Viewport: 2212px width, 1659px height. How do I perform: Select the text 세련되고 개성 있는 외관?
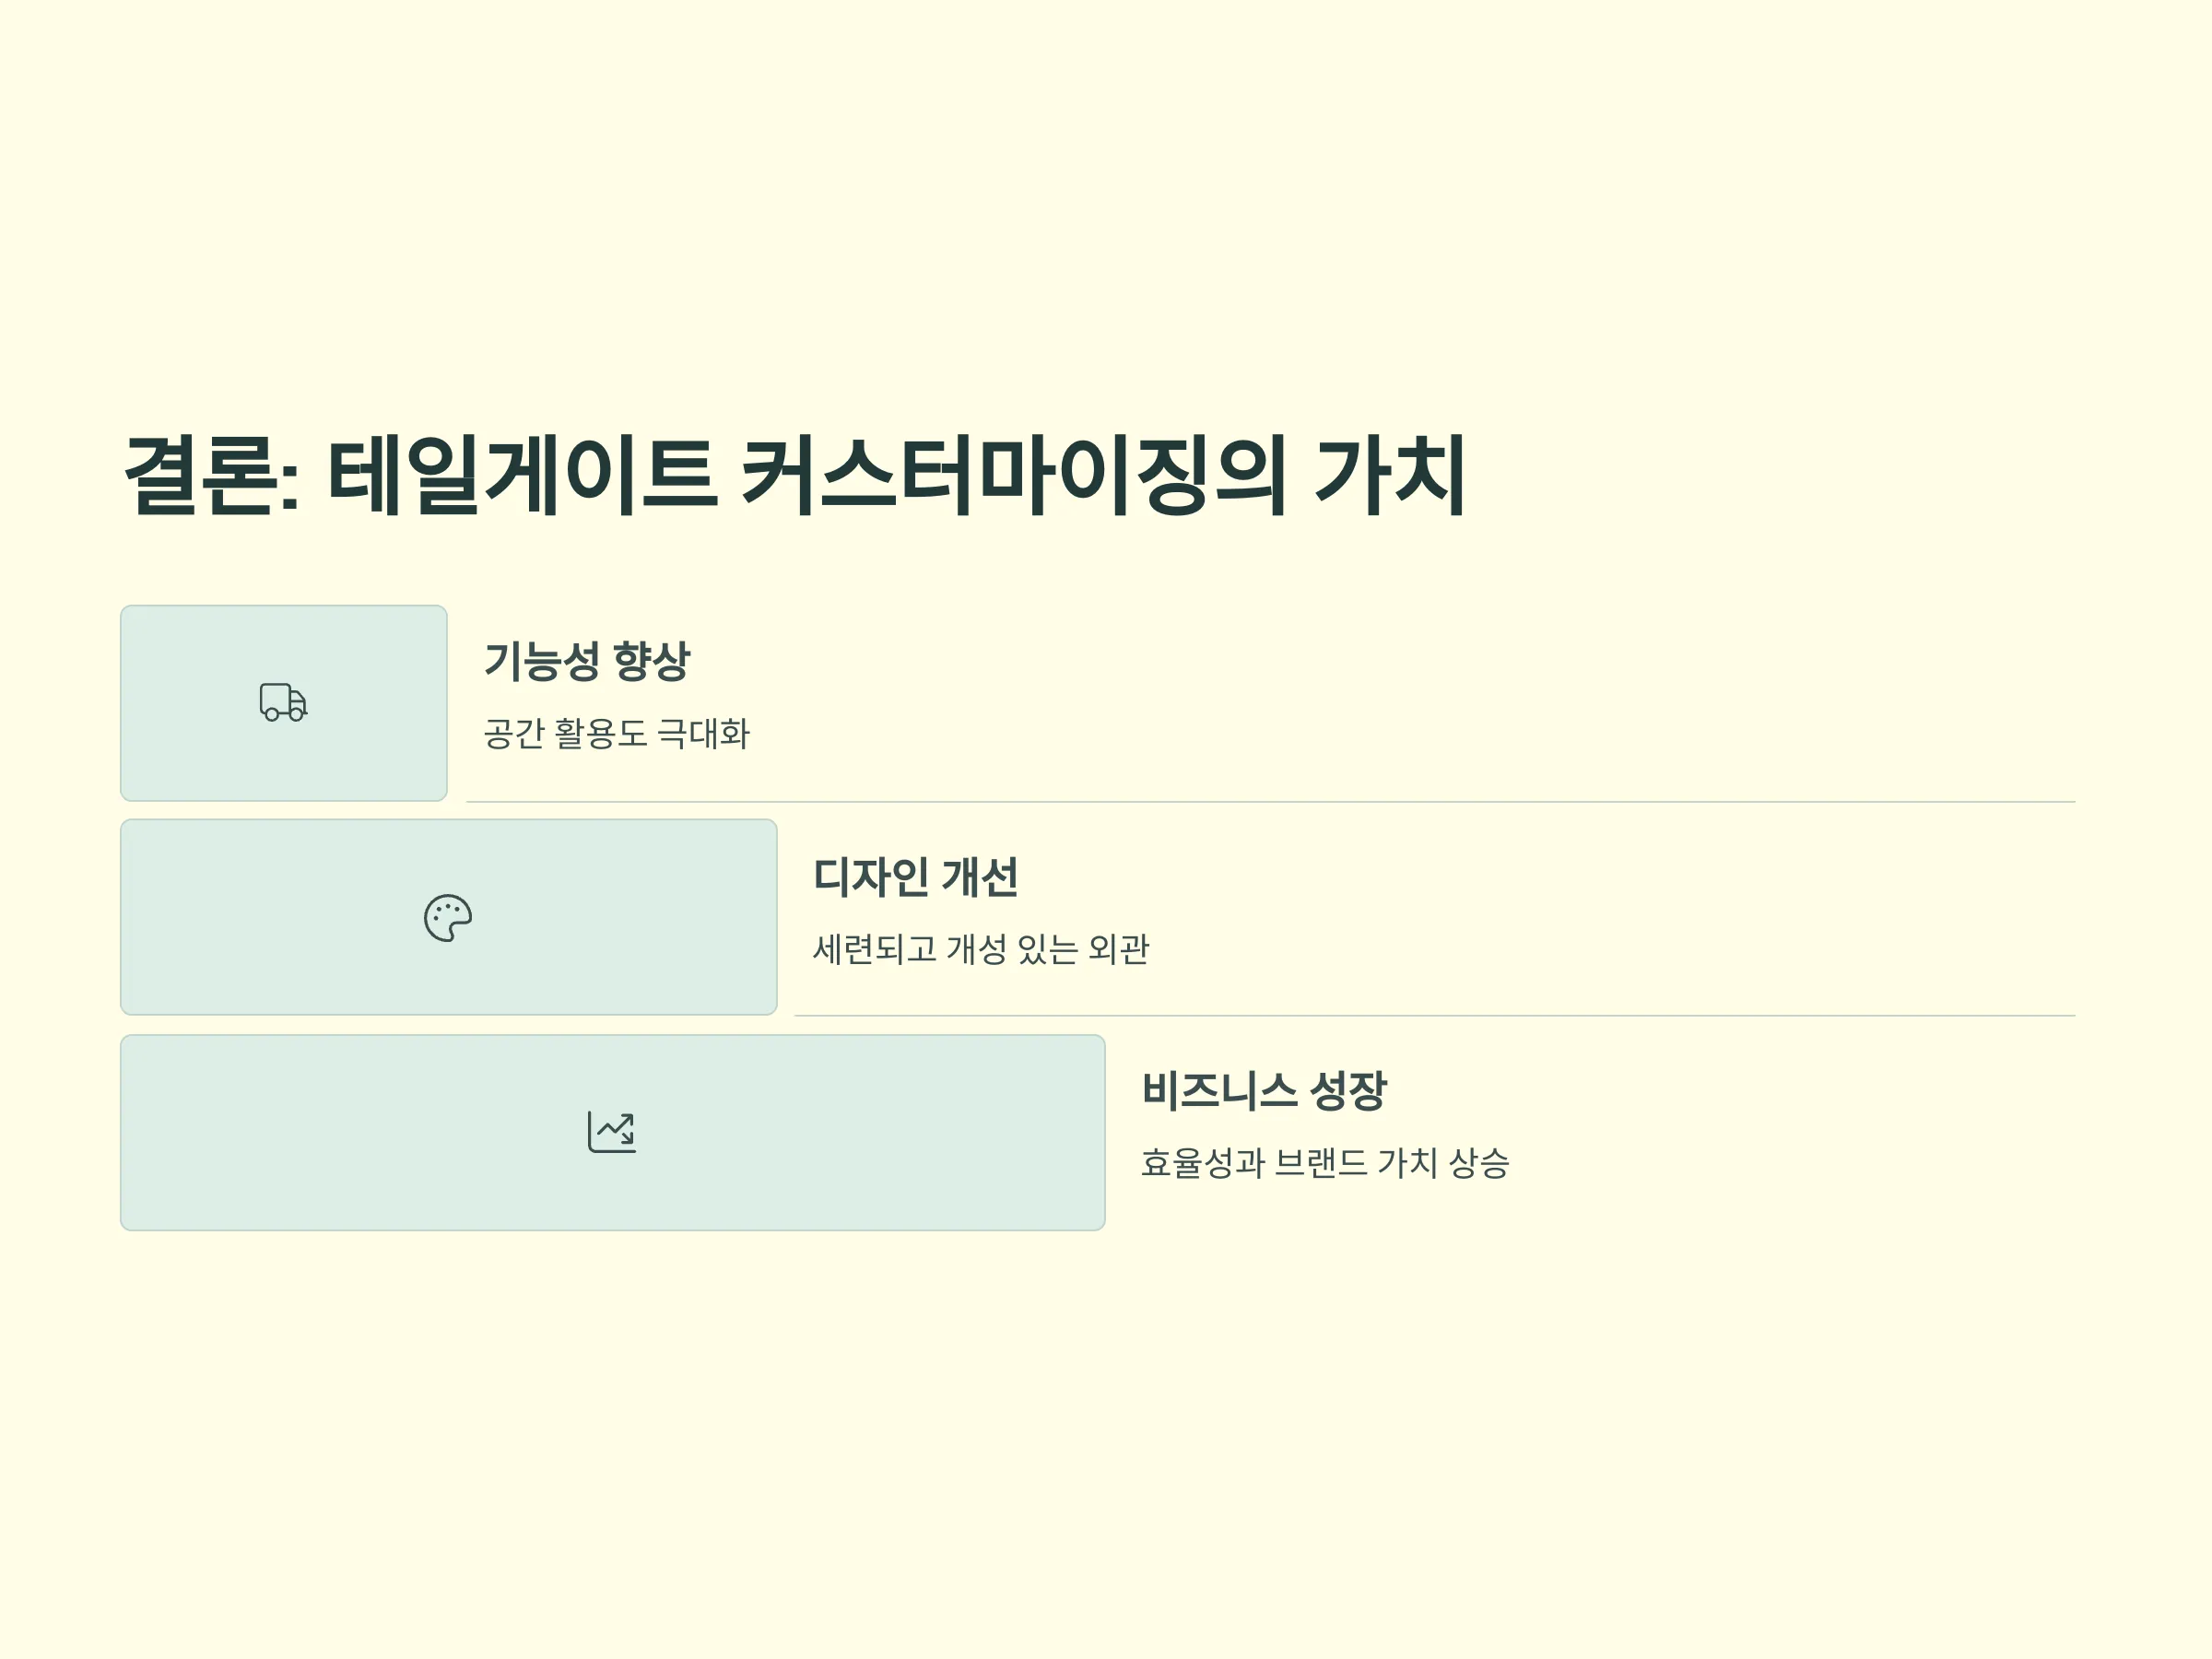(x=981, y=948)
